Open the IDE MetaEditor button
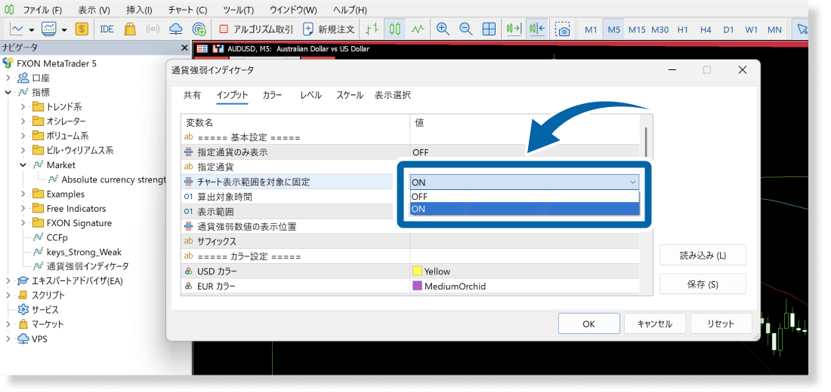The height and width of the screenshot is (392, 831). 107,29
